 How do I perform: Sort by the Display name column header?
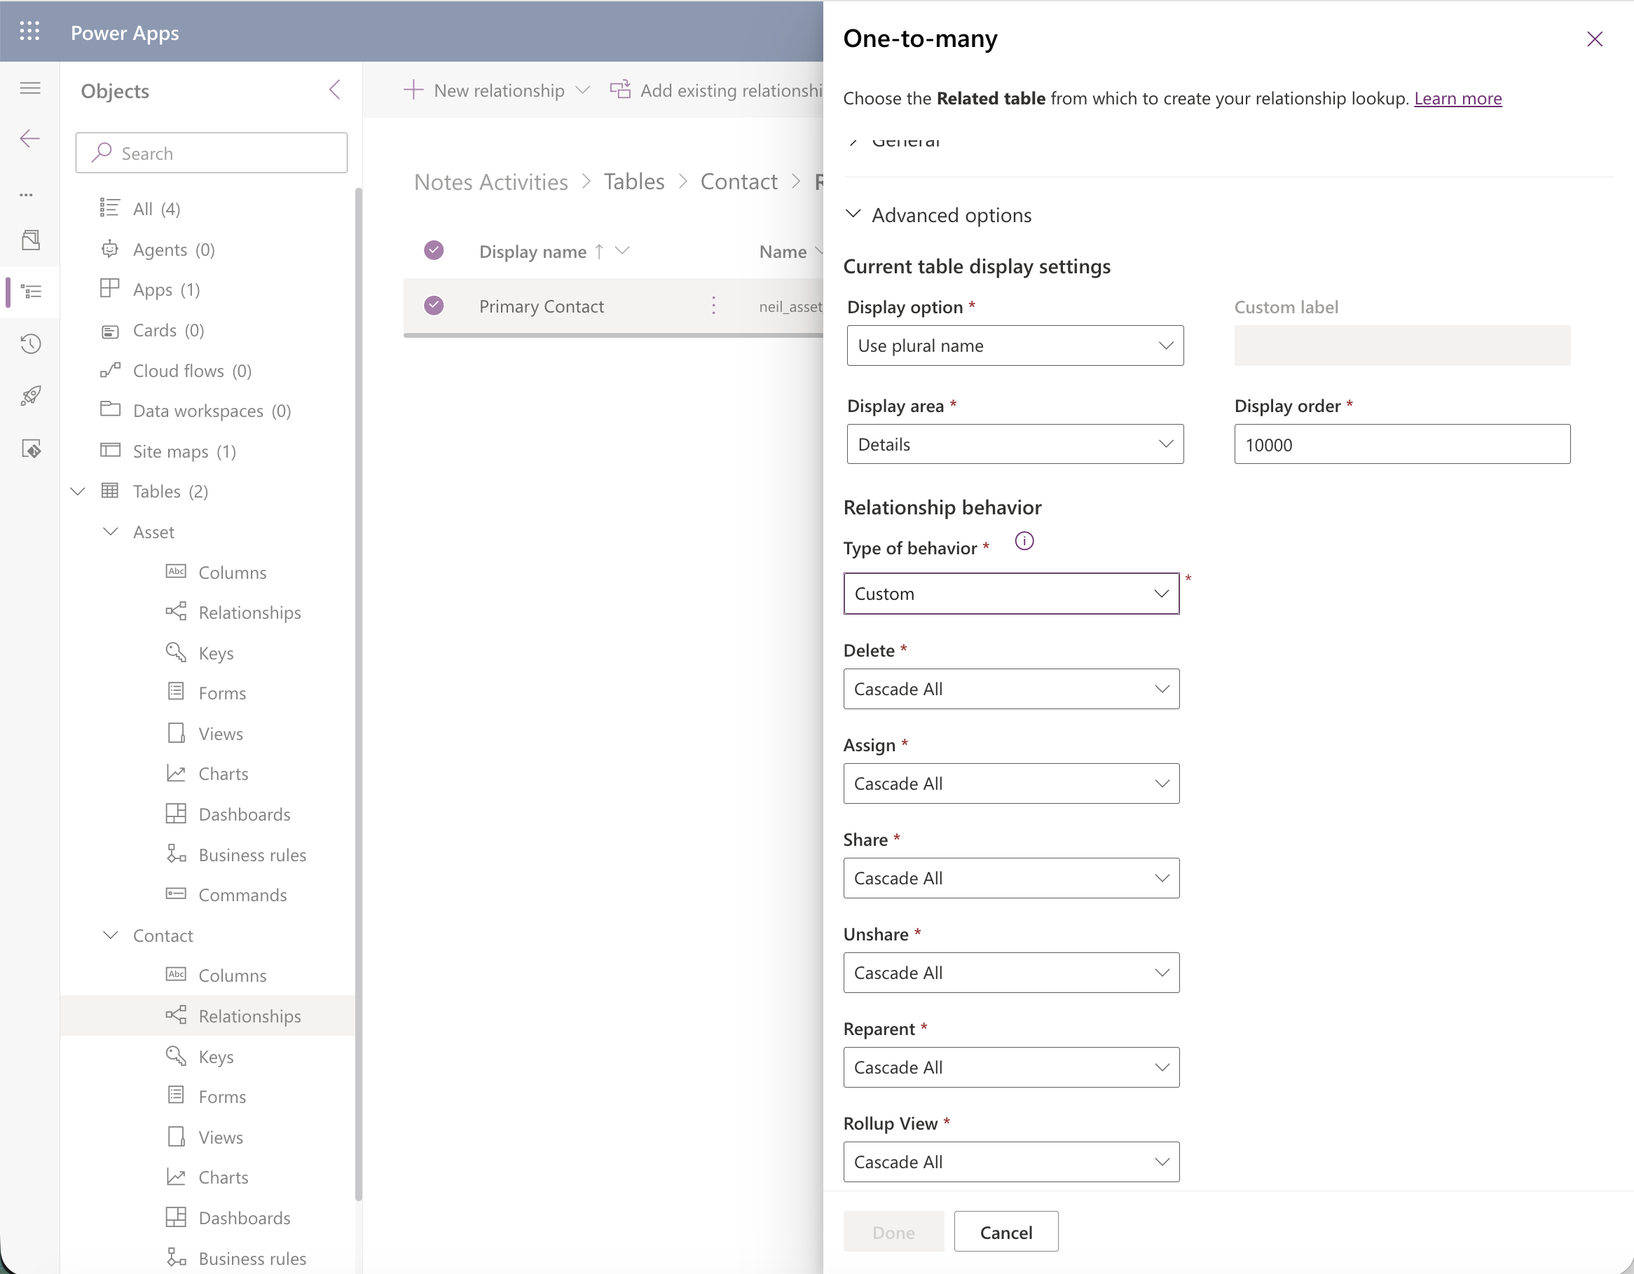(x=533, y=252)
